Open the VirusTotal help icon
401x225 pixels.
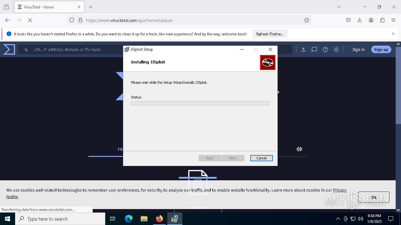point(325,49)
